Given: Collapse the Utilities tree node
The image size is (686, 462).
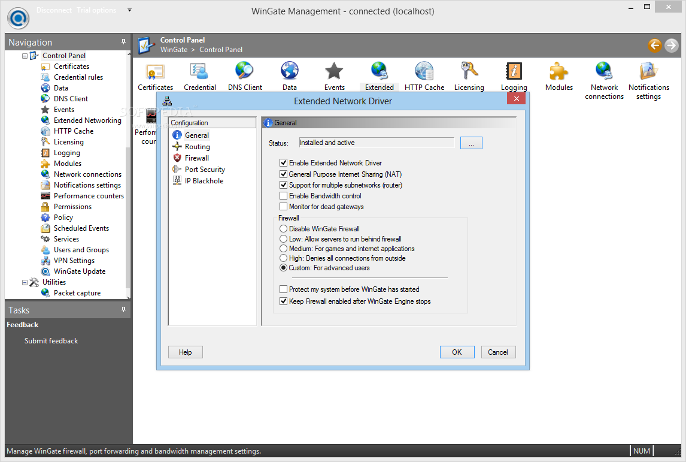Looking at the screenshot, I should (25, 282).
